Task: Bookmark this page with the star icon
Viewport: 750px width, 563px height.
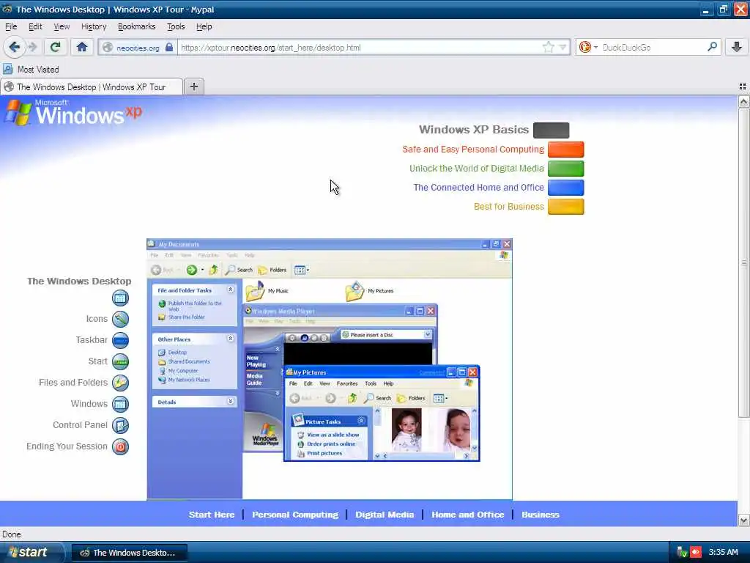Action: (548, 47)
